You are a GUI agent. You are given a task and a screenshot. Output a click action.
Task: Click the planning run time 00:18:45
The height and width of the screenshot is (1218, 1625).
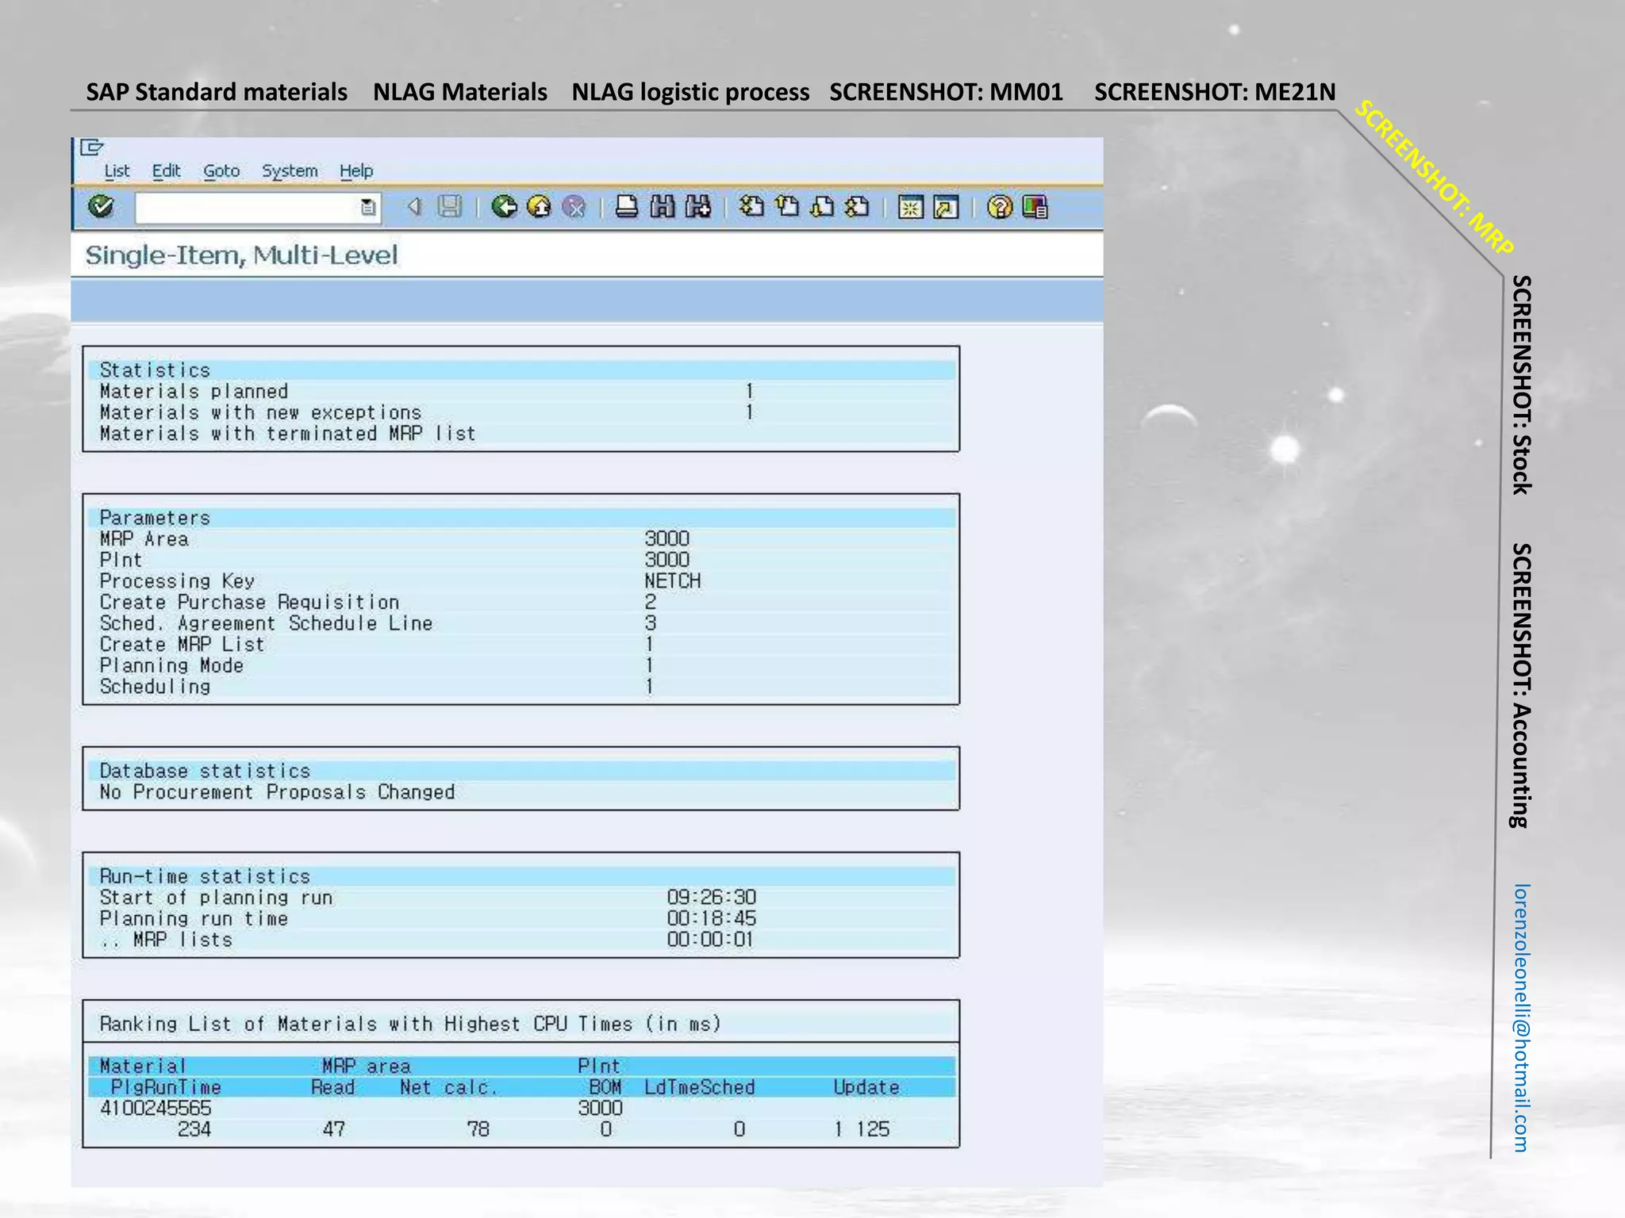712,918
